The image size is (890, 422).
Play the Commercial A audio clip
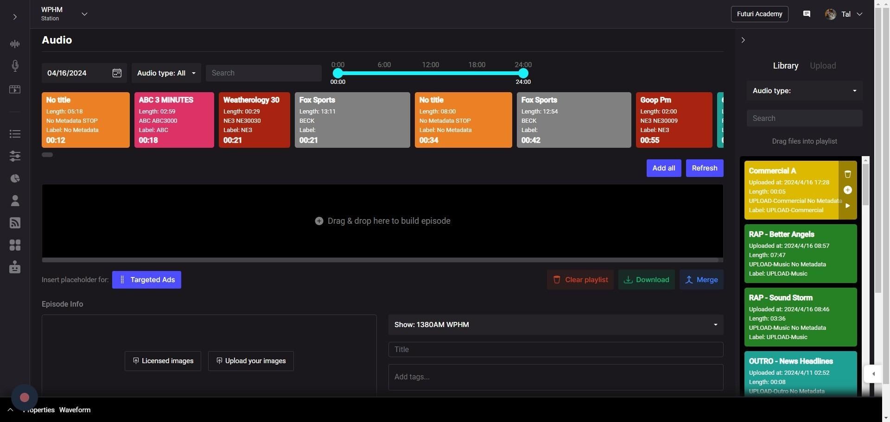pos(847,206)
